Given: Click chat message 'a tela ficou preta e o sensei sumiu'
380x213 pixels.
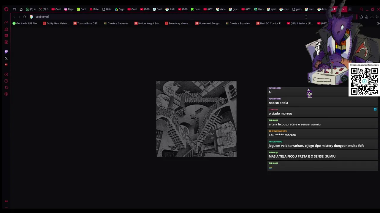Looking at the screenshot, I should point(294,124).
